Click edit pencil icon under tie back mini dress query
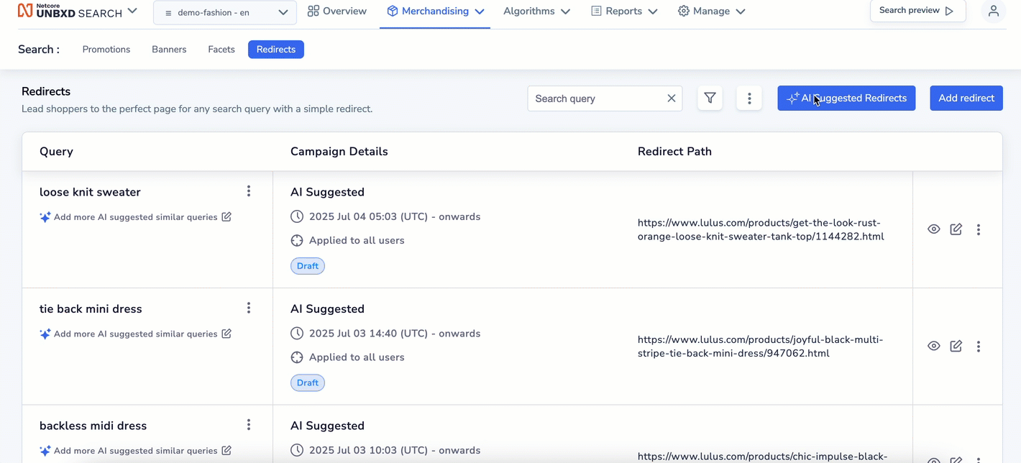 226,334
